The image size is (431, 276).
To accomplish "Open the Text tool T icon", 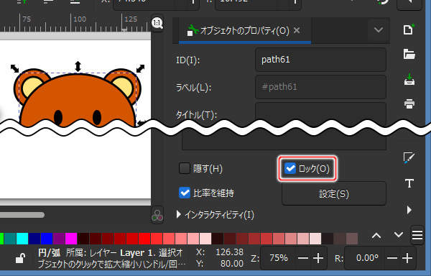I will (409, 183).
